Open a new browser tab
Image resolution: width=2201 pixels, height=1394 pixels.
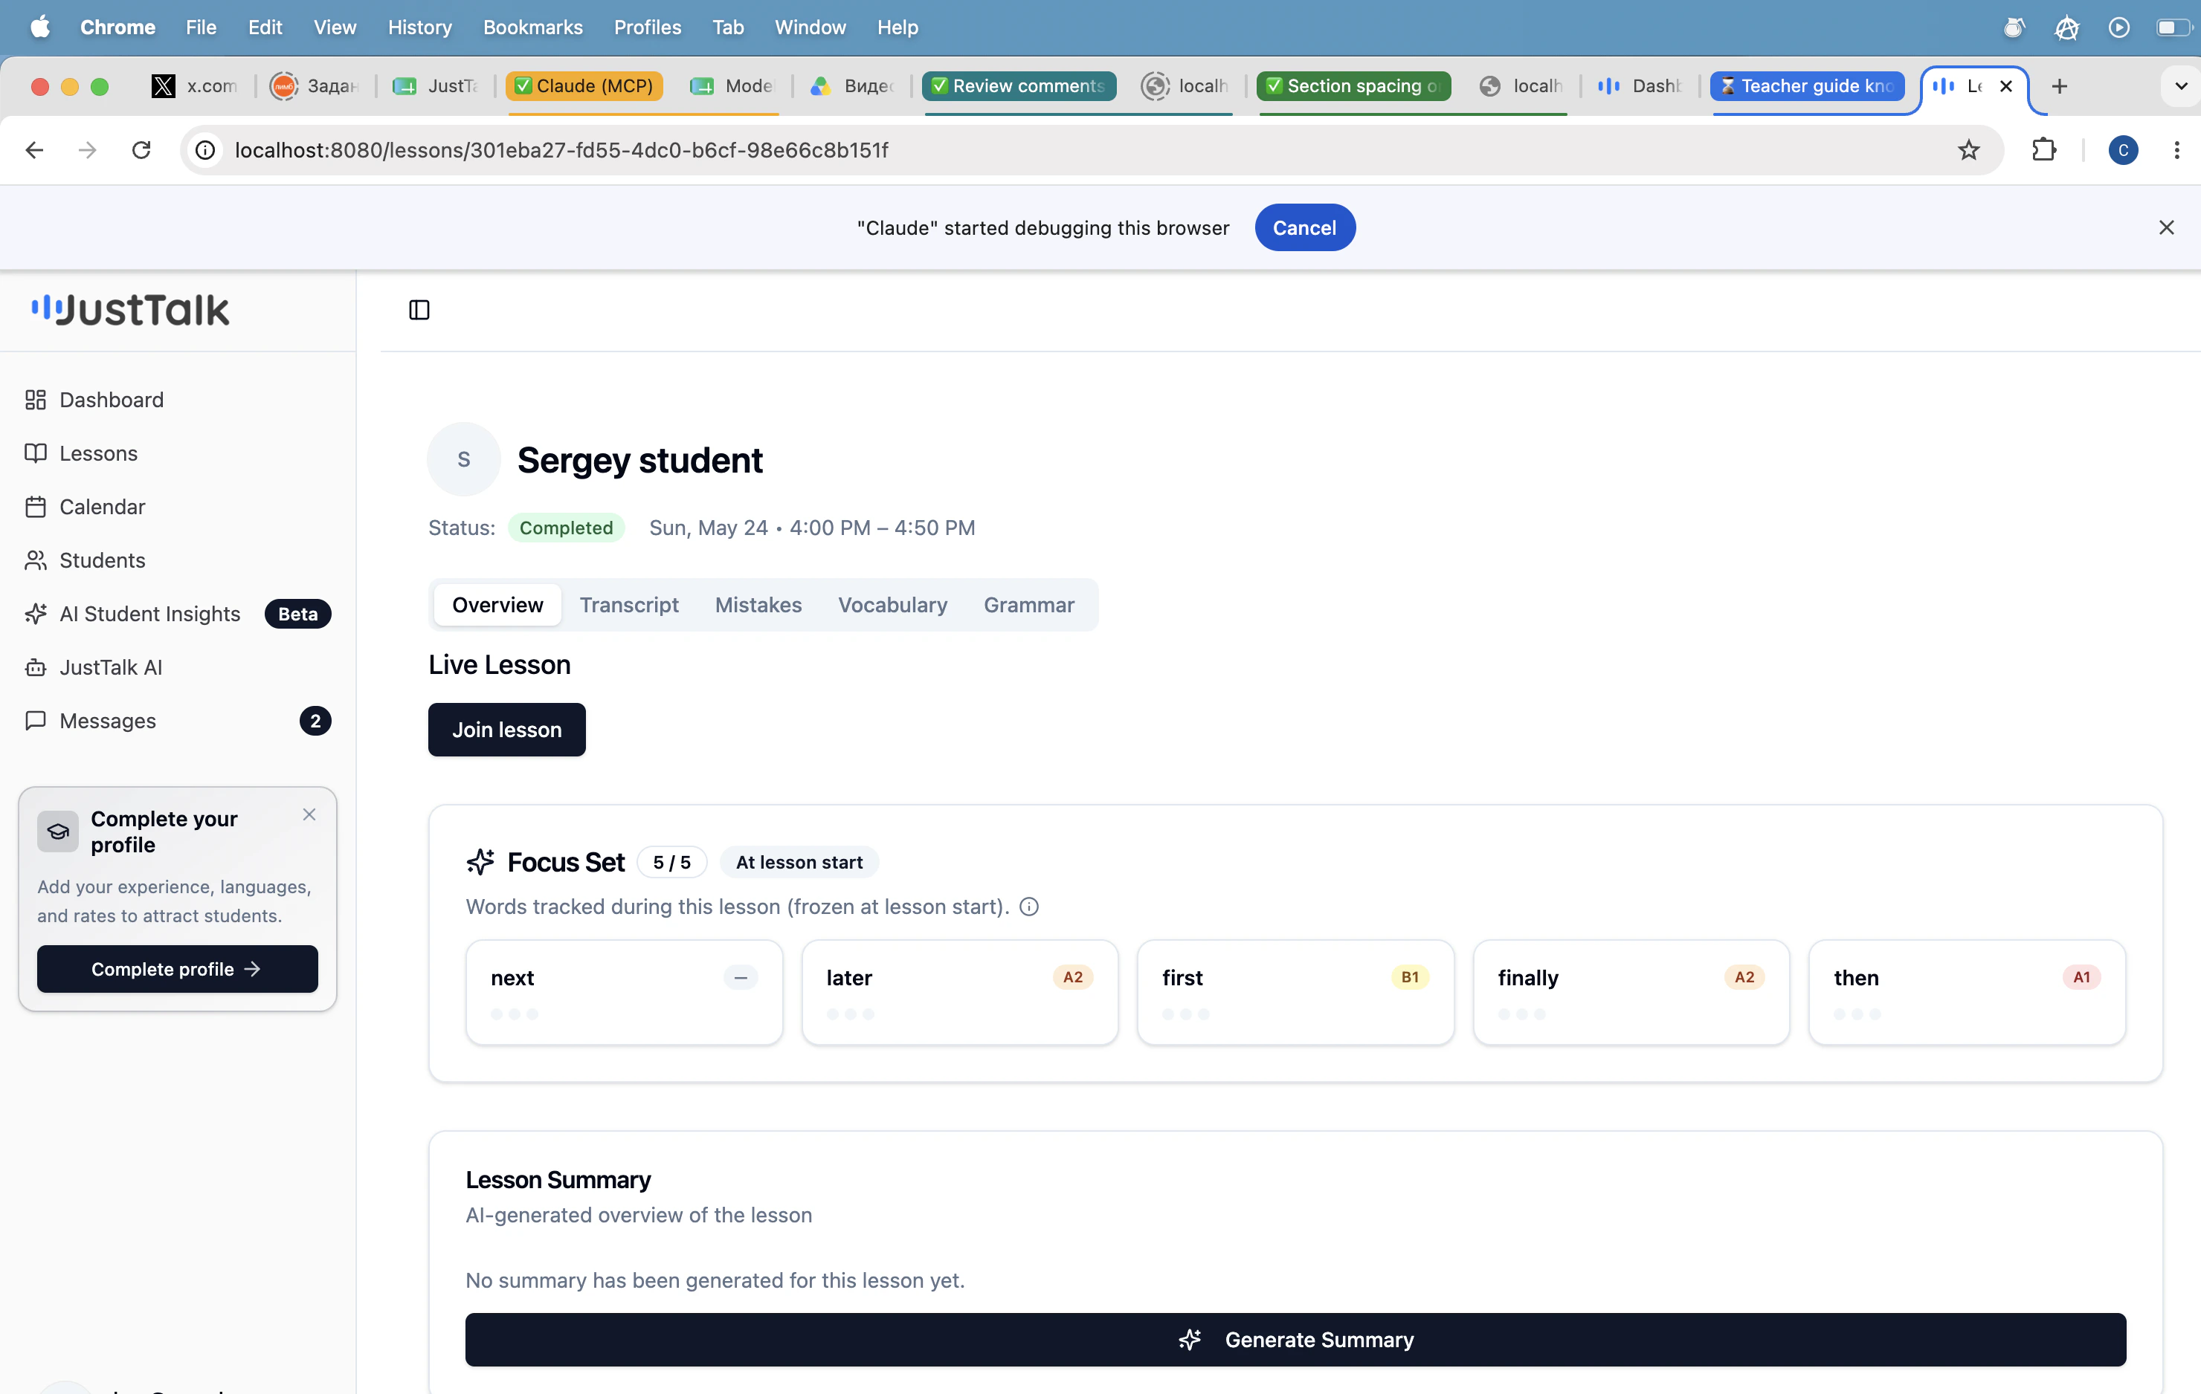2059,86
